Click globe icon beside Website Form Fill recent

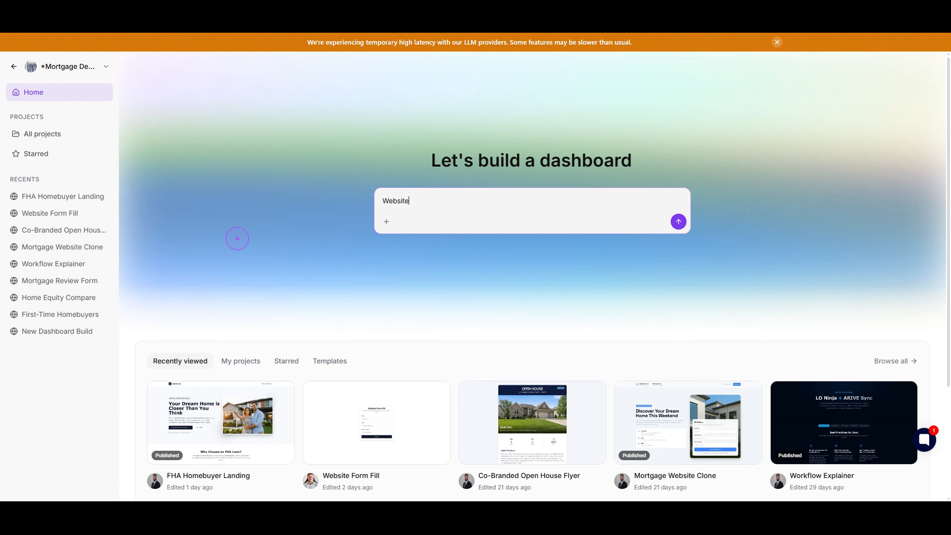point(14,213)
